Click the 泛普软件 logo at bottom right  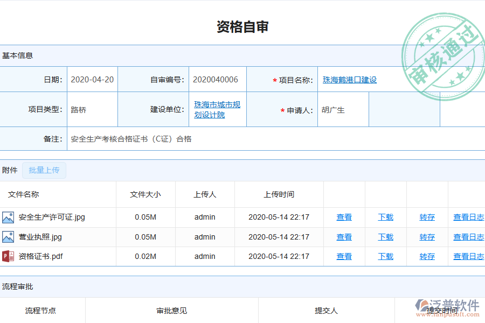(x=447, y=306)
